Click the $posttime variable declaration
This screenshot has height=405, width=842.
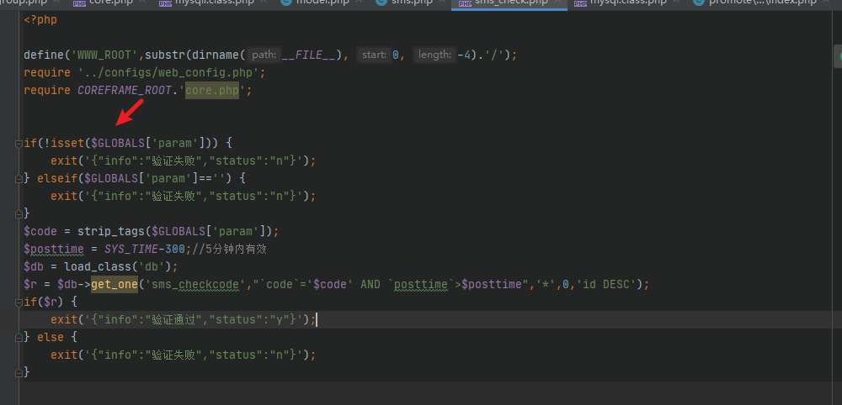pyautogui.click(x=54, y=249)
